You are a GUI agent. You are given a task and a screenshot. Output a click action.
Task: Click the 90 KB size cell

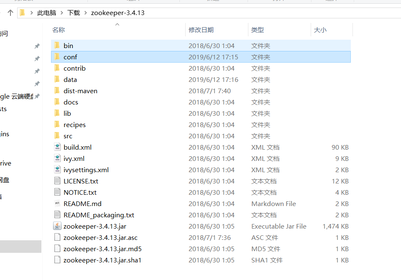coord(340,147)
